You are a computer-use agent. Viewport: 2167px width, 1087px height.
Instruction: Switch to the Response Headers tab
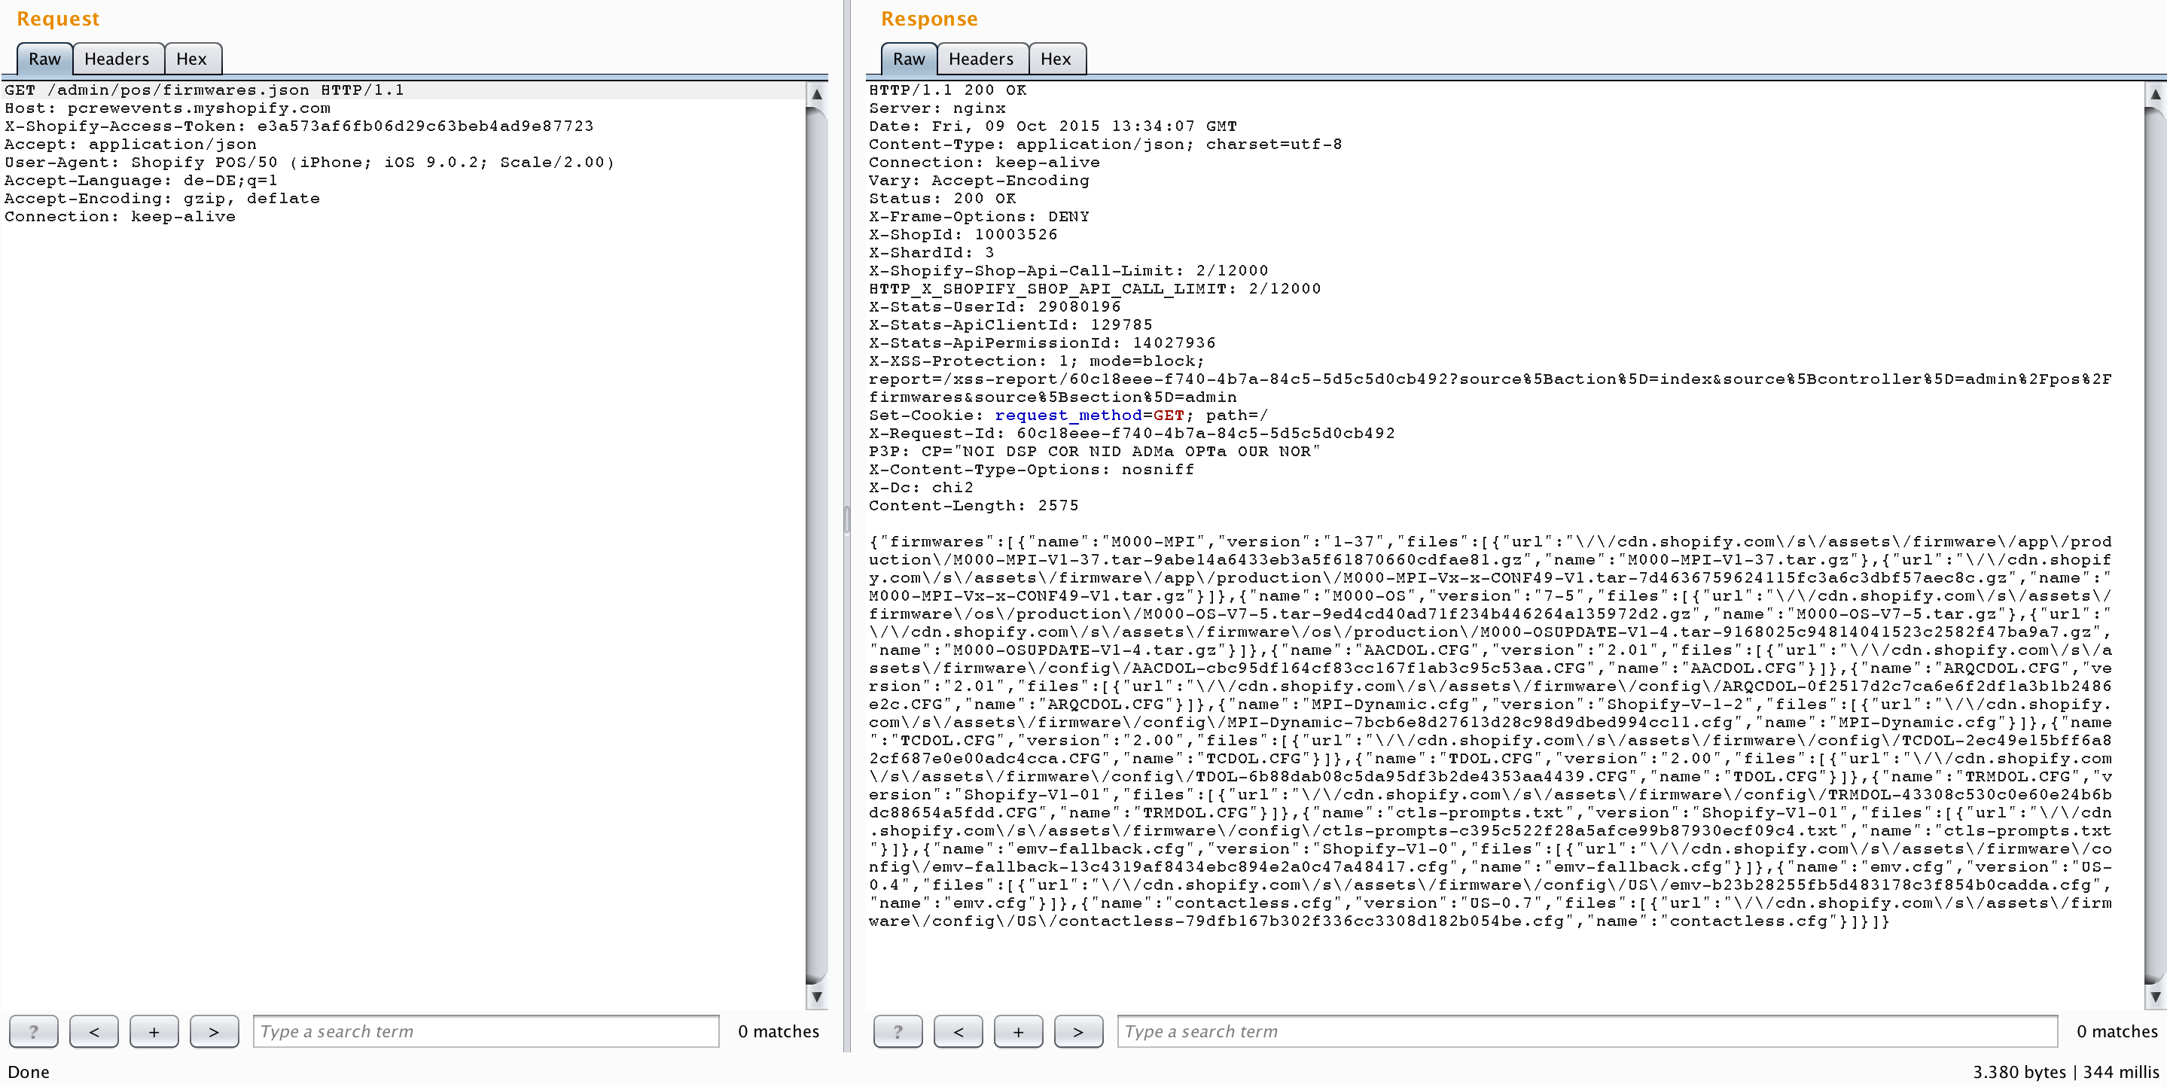981,59
